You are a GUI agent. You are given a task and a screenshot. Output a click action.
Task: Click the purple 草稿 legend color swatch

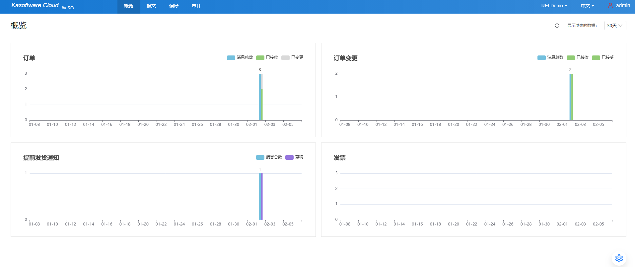(289, 157)
